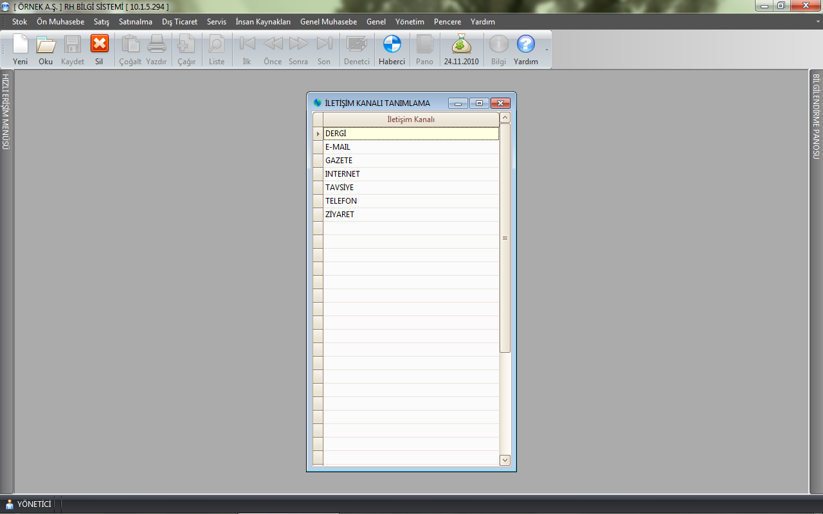Open the Yardım help icon in toolbar
This screenshot has width=823, height=514.
pos(526,45)
